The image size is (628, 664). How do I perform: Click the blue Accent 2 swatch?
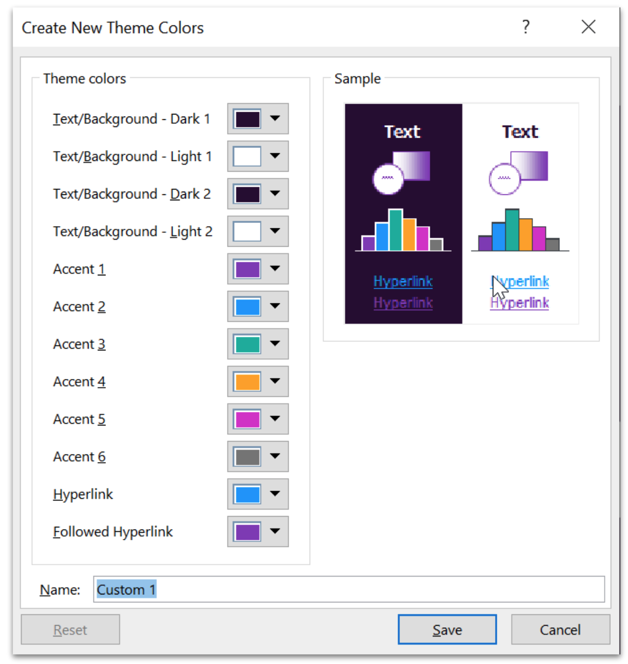tap(248, 306)
